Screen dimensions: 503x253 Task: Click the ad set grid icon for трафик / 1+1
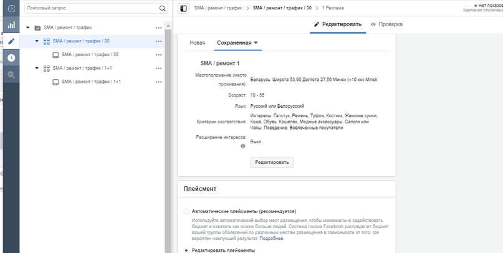47,69
